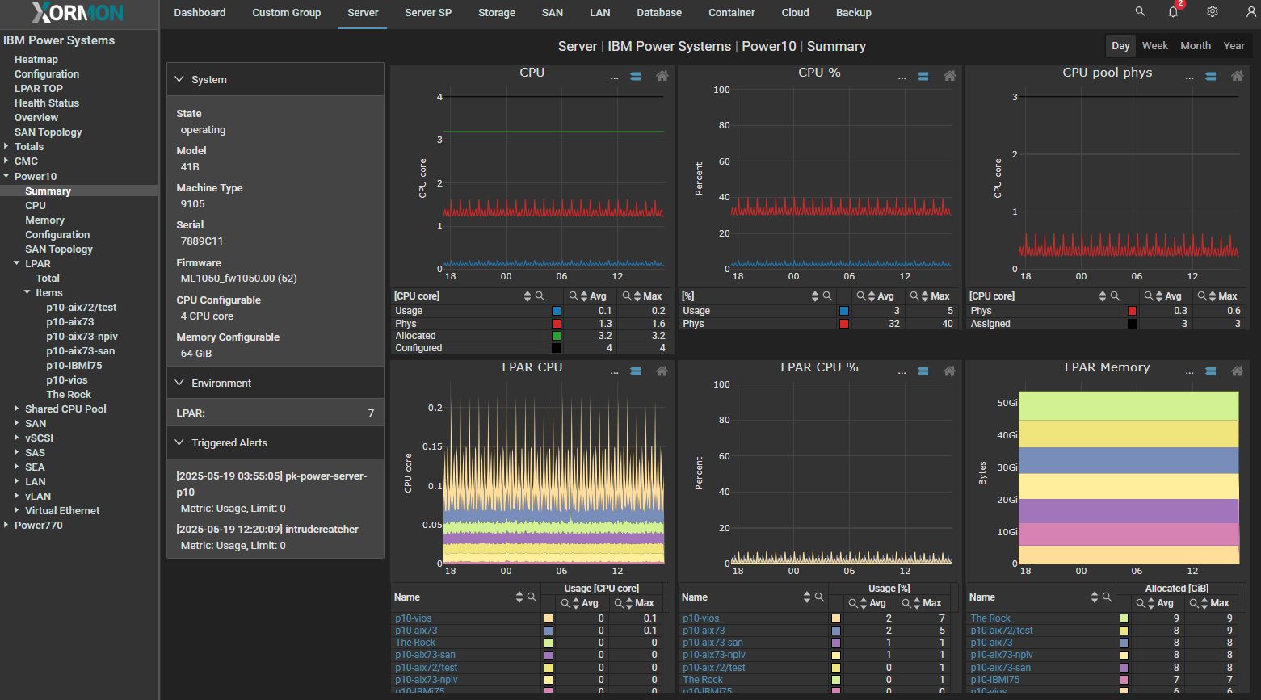Open Heatmap in sidebar

[x=36, y=59]
